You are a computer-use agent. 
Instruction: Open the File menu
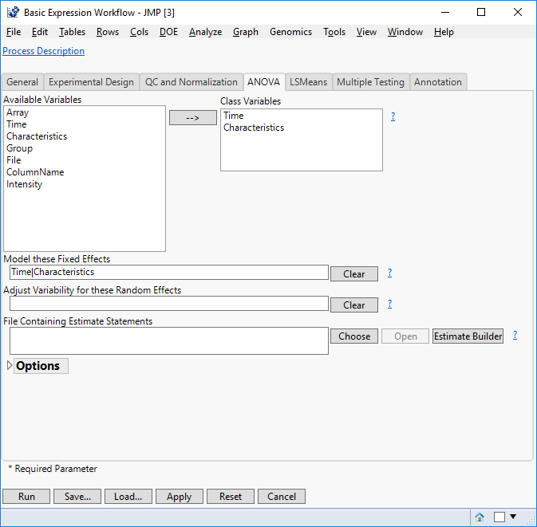(x=14, y=32)
